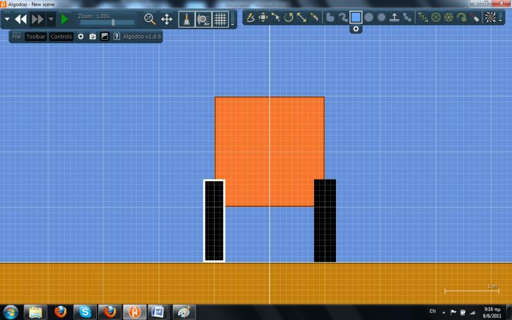Image resolution: width=512 pixels, height=320 pixels.
Task: Select the Polygon tool
Action: pyautogui.click(x=330, y=17)
